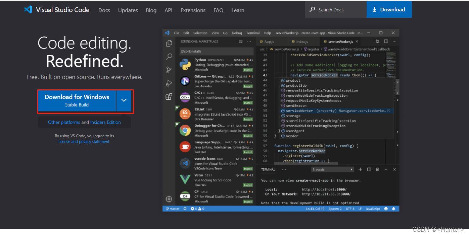The width and height of the screenshot is (469, 235).
Task: Select the Run and Debug icon in the preview
Action: pyautogui.click(x=169, y=83)
